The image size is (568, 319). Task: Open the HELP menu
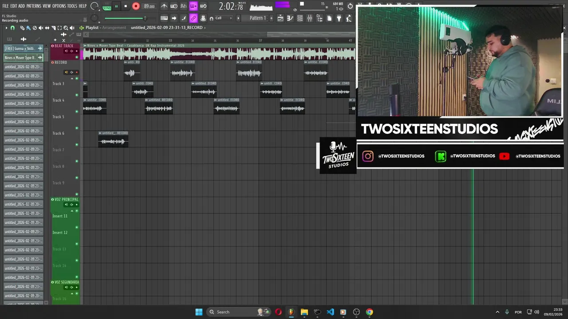coord(83,6)
